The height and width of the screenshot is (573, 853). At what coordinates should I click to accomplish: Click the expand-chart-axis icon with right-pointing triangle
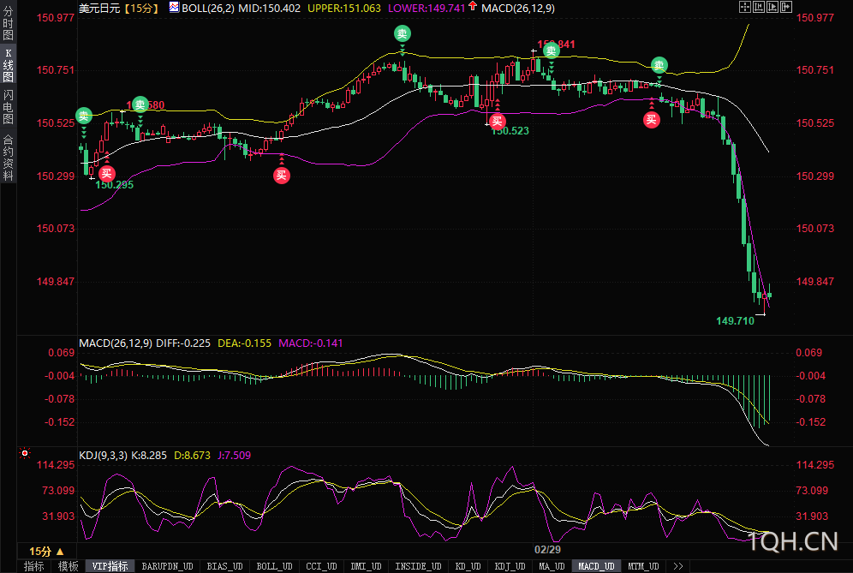(x=772, y=7)
